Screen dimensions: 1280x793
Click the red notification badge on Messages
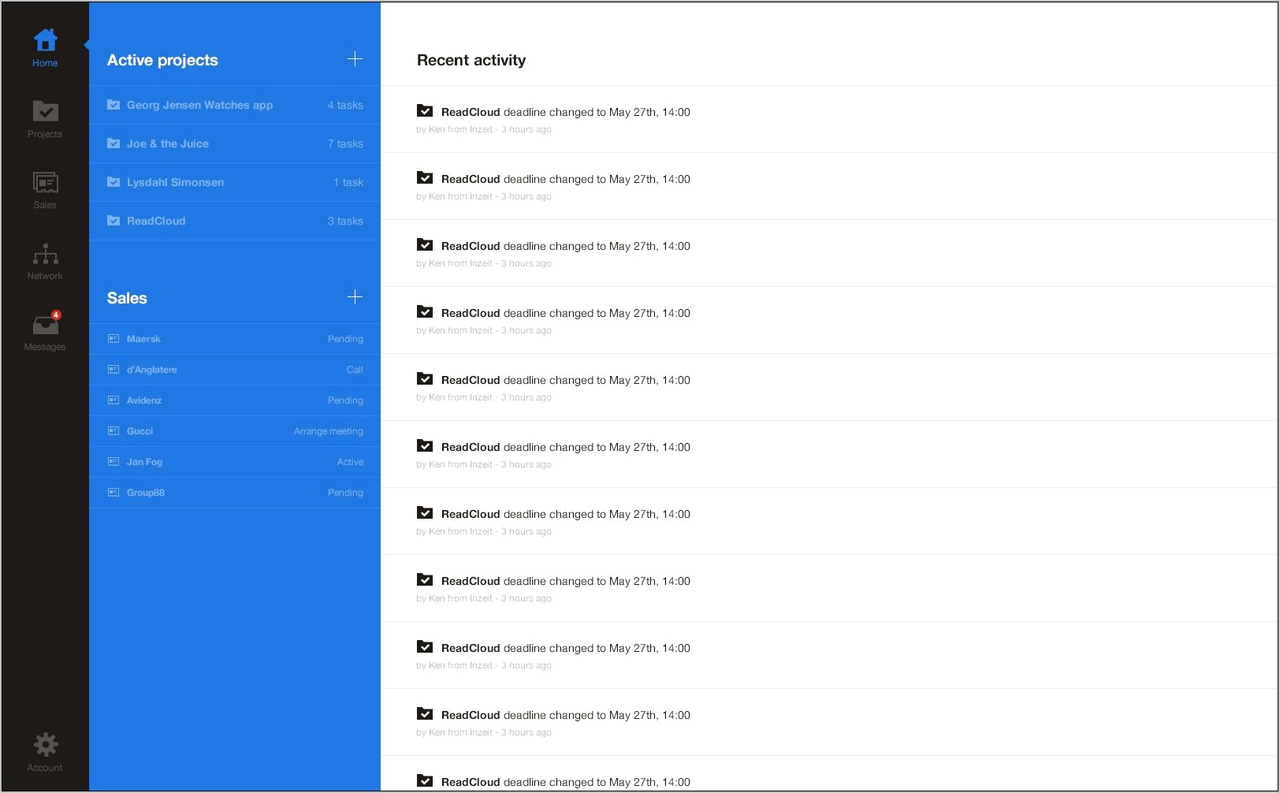tap(56, 315)
